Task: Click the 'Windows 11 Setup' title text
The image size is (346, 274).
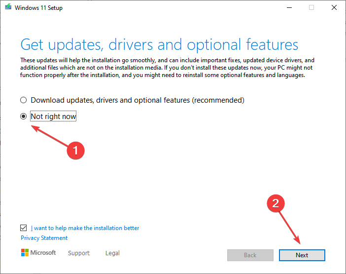Action: click(38, 8)
